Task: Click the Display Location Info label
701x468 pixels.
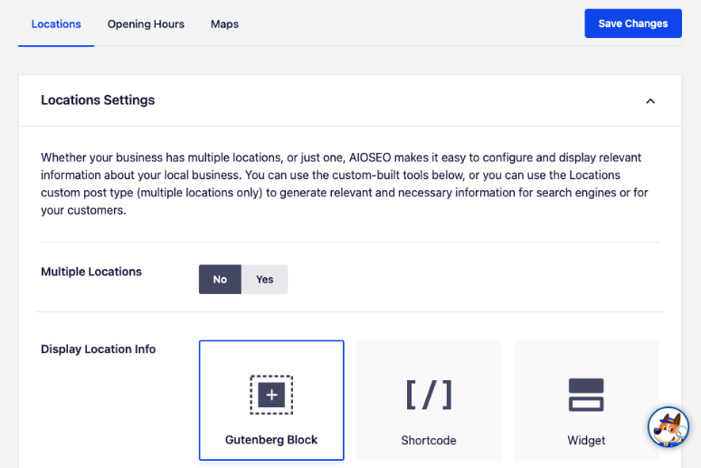Action: [99, 349]
